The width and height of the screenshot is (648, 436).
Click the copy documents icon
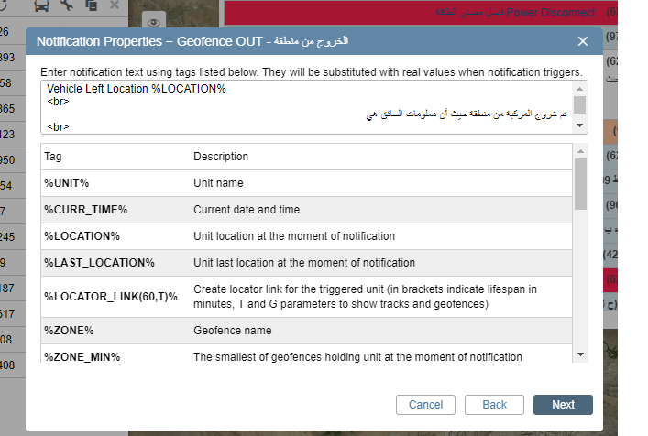tap(90, 5)
